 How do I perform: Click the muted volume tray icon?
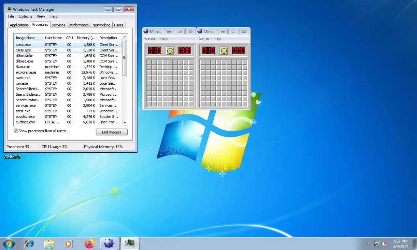tap(384, 244)
